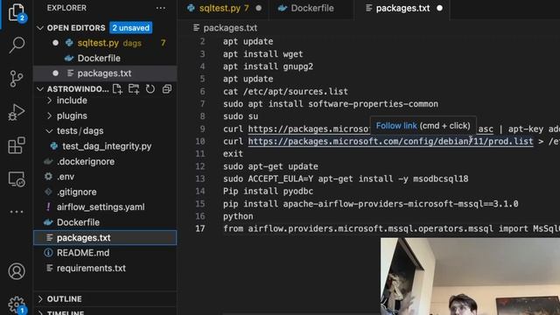The height and width of the screenshot is (315, 560).
Task: Collapse the Open Editors section
Action: (x=40, y=28)
